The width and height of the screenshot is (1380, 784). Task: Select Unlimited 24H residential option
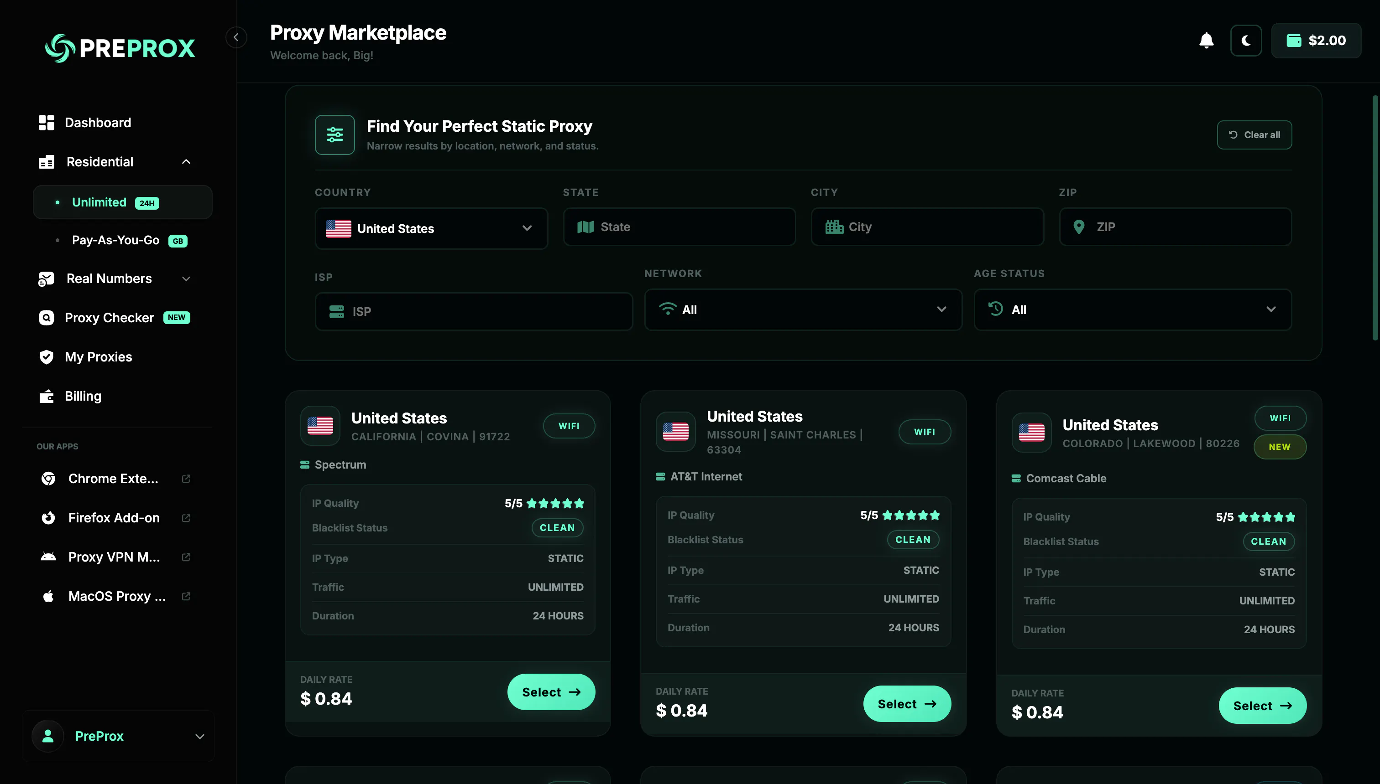[x=122, y=202]
